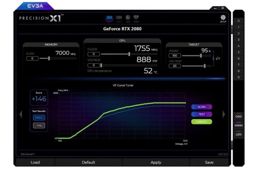The image size is (258, 169).
Task: Go to the previous panel with the left arrow
Action: [21, 114]
